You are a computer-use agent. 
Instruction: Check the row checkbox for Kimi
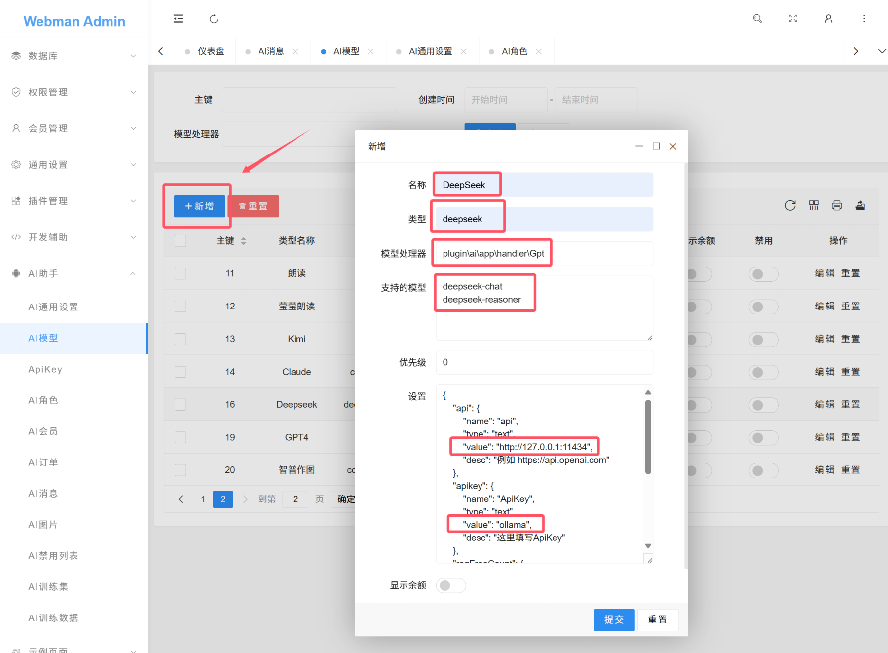click(181, 339)
